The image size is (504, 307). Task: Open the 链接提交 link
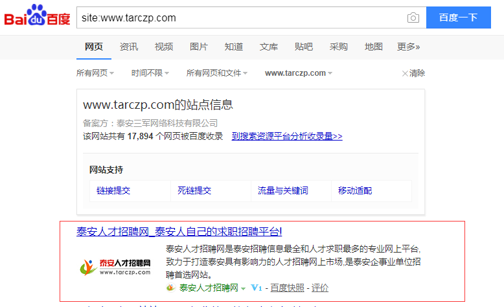coord(113,190)
